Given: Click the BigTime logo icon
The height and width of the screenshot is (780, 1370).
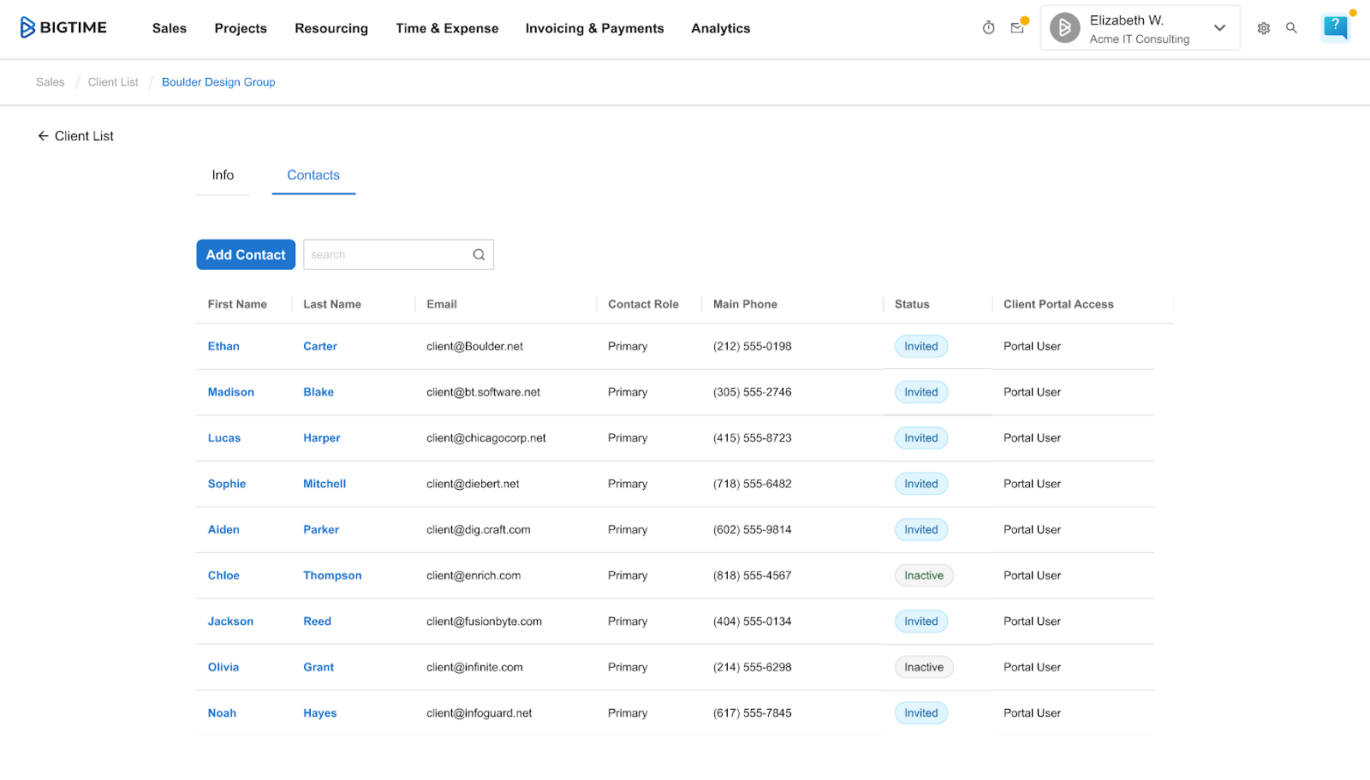Looking at the screenshot, I should tap(28, 27).
